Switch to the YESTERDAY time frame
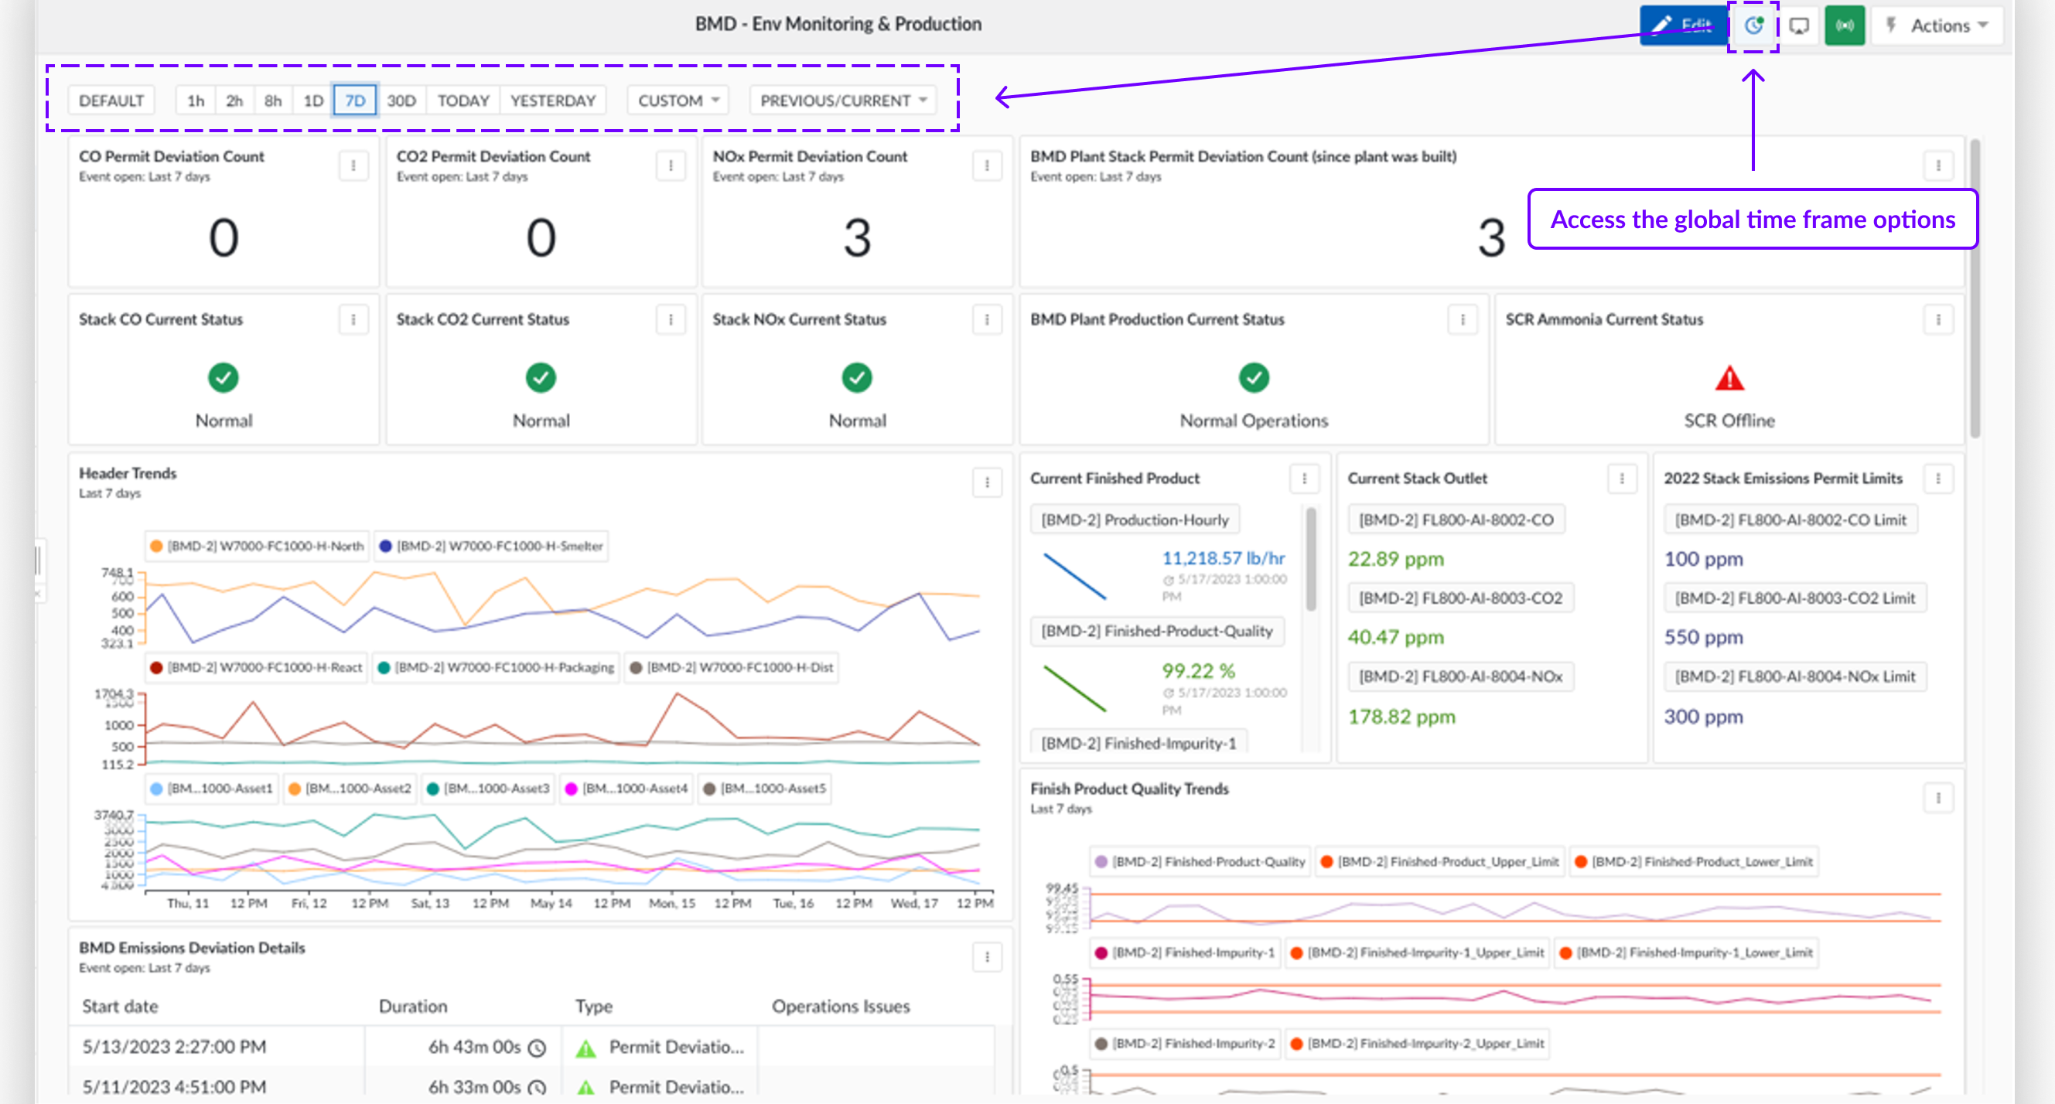 click(552, 101)
